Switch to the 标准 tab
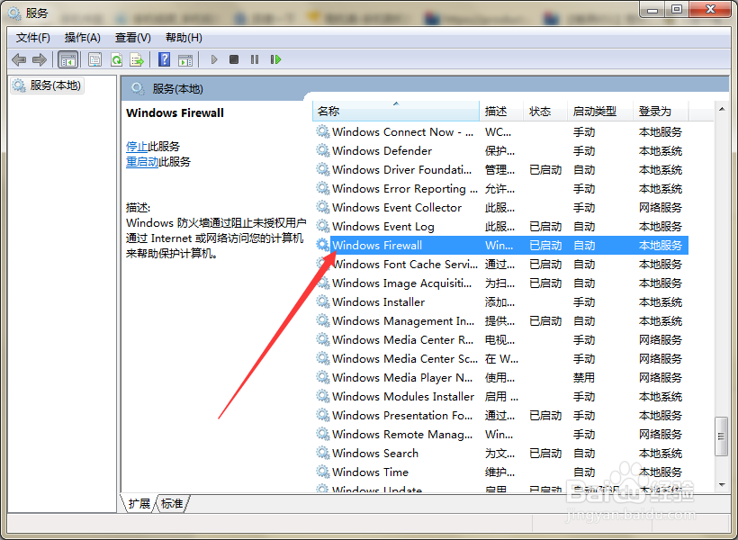 172,504
